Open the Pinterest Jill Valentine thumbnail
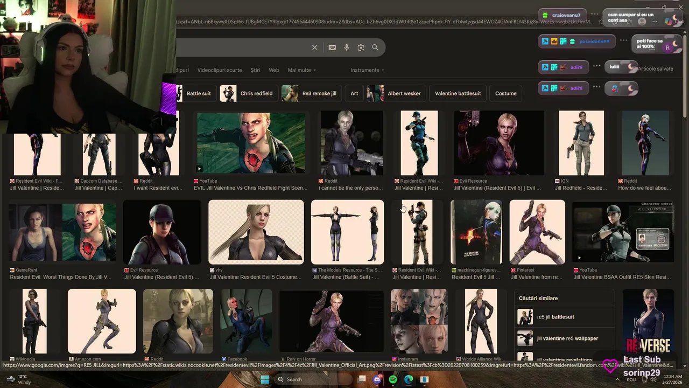689x388 pixels. (x=537, y=232)
